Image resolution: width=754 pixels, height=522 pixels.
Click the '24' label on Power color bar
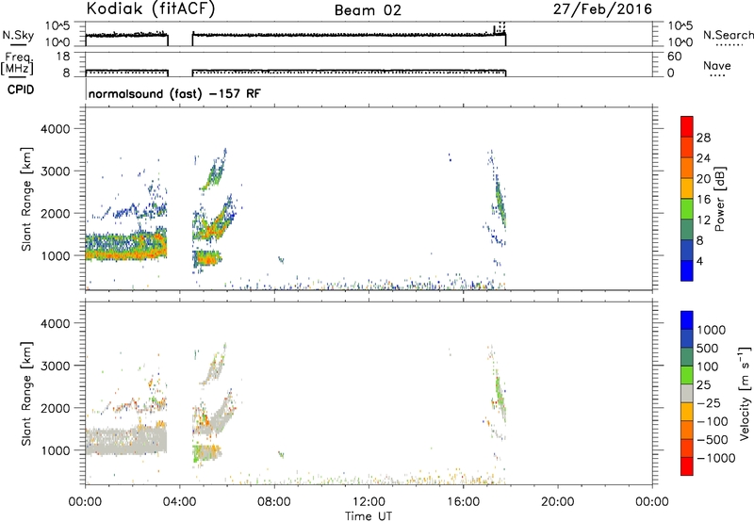pos(703,158)
